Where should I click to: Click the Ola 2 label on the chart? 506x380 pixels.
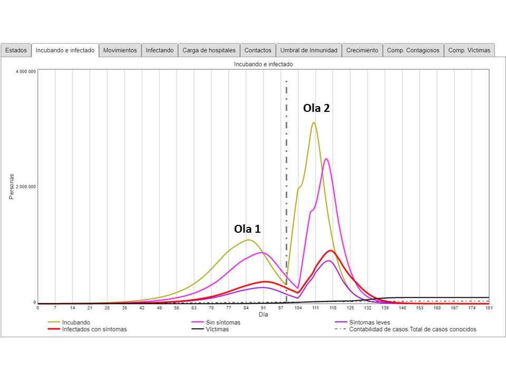coord(316,108)
